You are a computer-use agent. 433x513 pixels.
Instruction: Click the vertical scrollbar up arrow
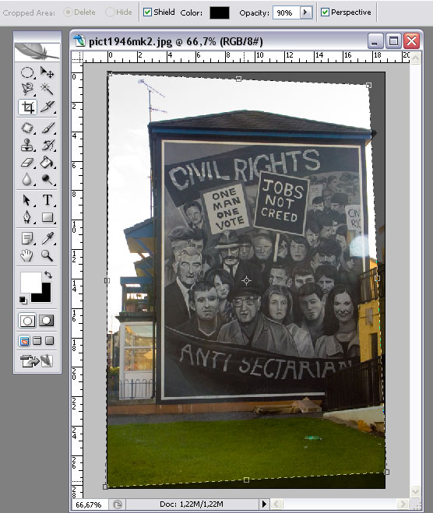pos(415,58)
